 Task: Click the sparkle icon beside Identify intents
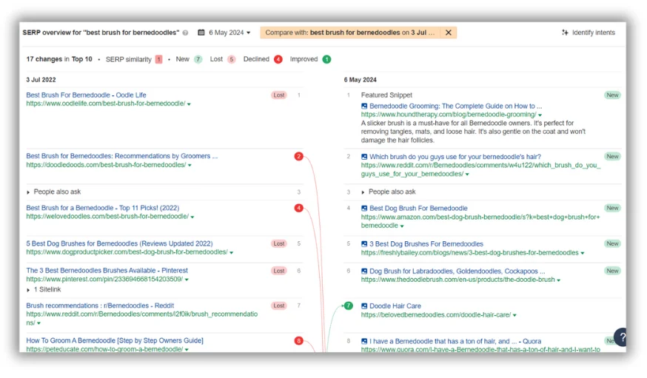(x=565, y=33)
